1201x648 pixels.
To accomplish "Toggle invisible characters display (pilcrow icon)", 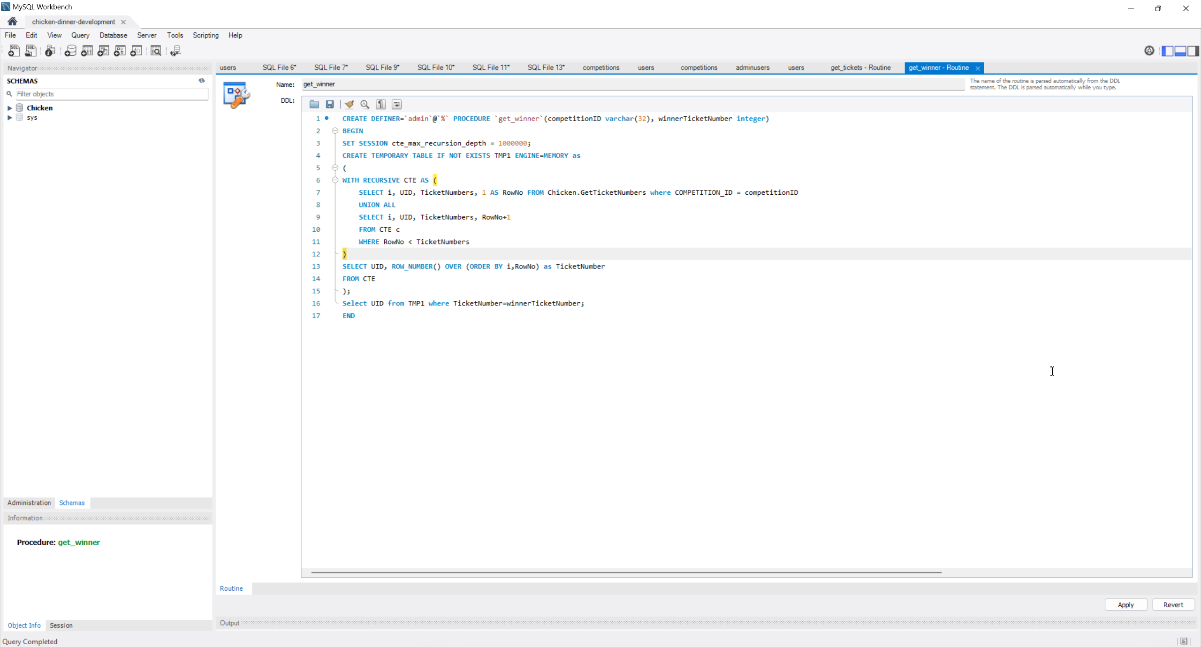I will [x=380, y=104].
